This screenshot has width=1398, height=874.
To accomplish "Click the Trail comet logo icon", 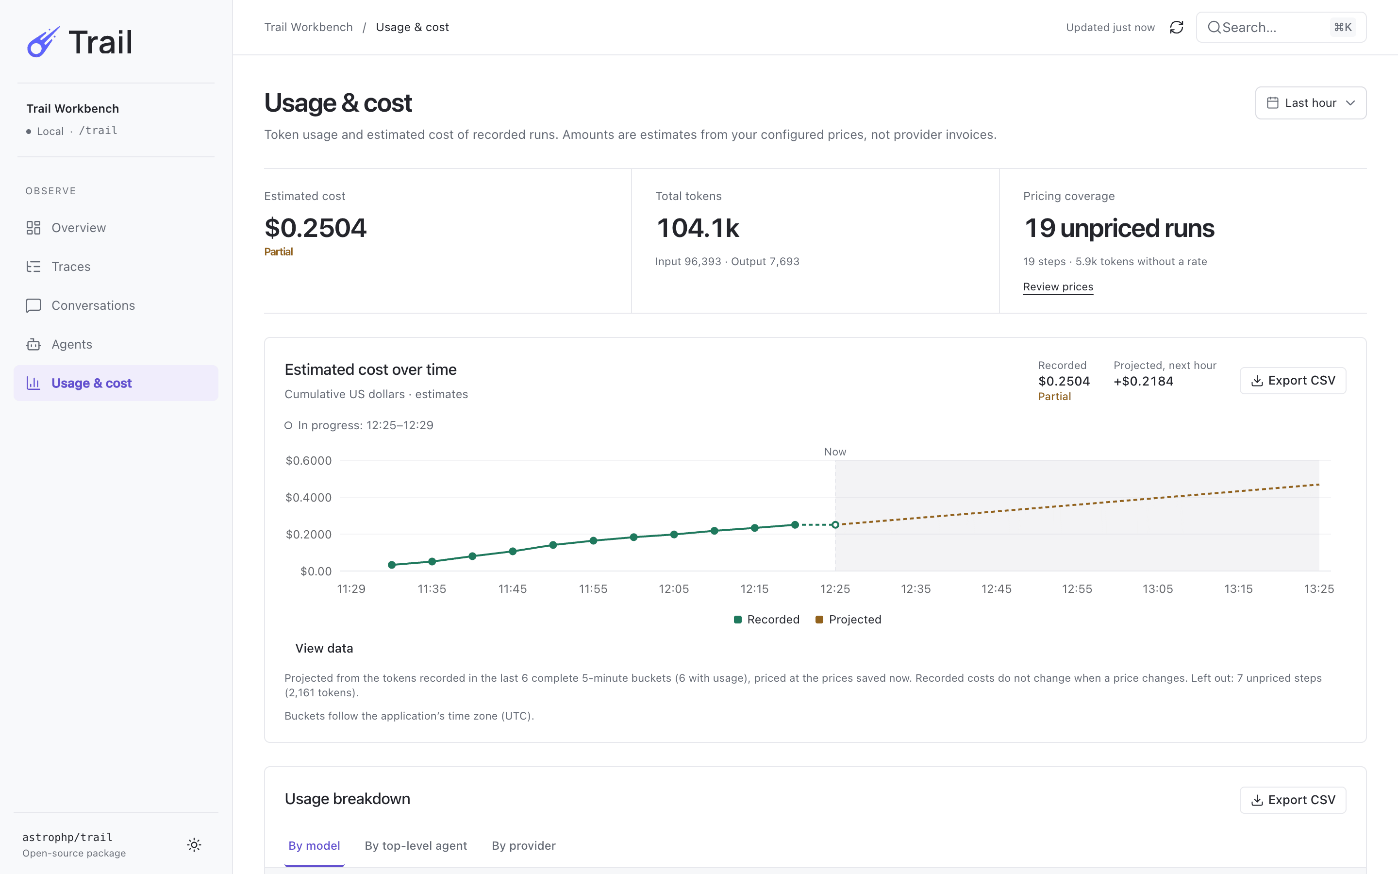I will point(43,42).
